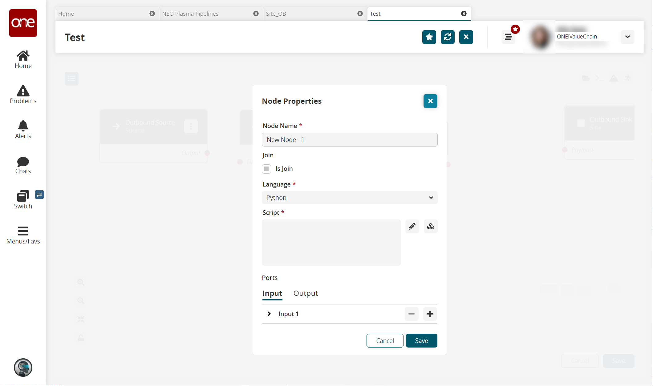Toggle the Is Join checkbox
Image resolution: width=653 pixels, height=386 pixels.
click(x=266, y=169)
